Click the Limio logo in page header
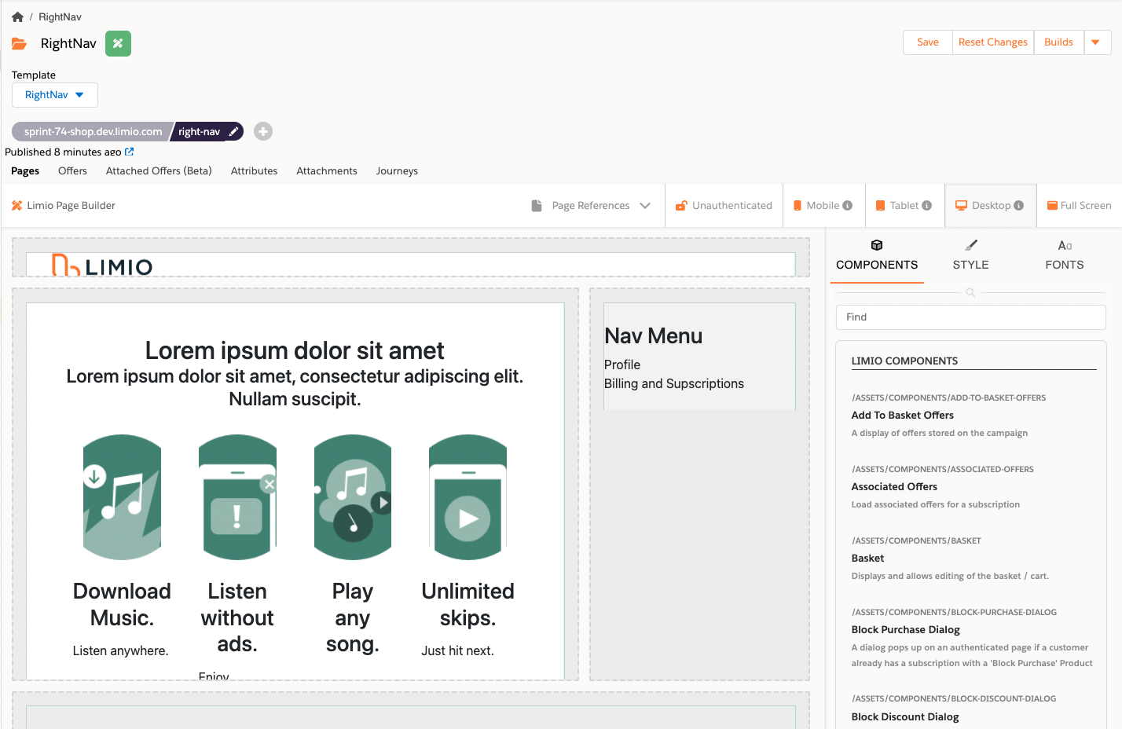Image resolution: width=1122 pixels, height=729 pixels. (x=102, y=266)
